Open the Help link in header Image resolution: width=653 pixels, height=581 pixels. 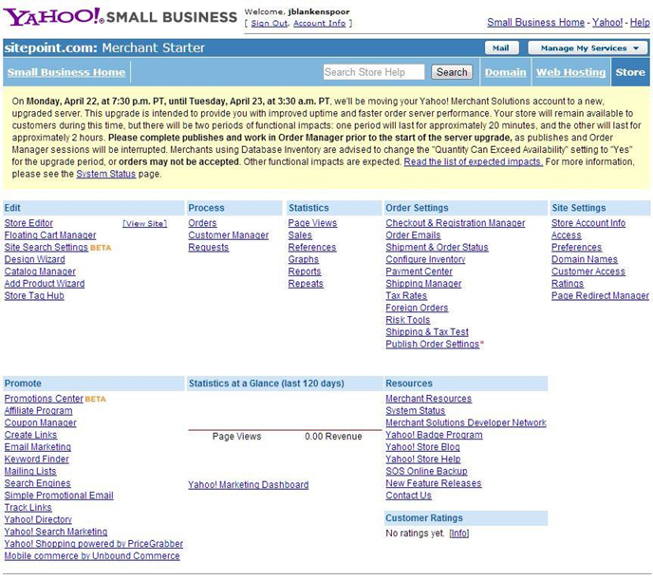tap(640, 23)
